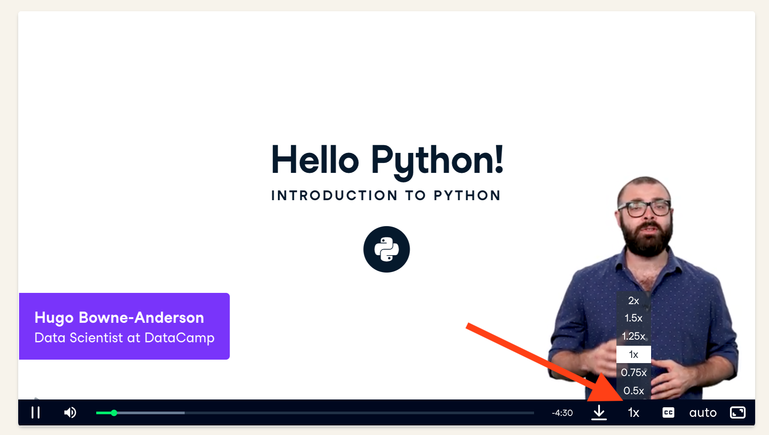Viewport: 769px width, 435px height.
Task: Open the auto quality selector
Action: 703,412
